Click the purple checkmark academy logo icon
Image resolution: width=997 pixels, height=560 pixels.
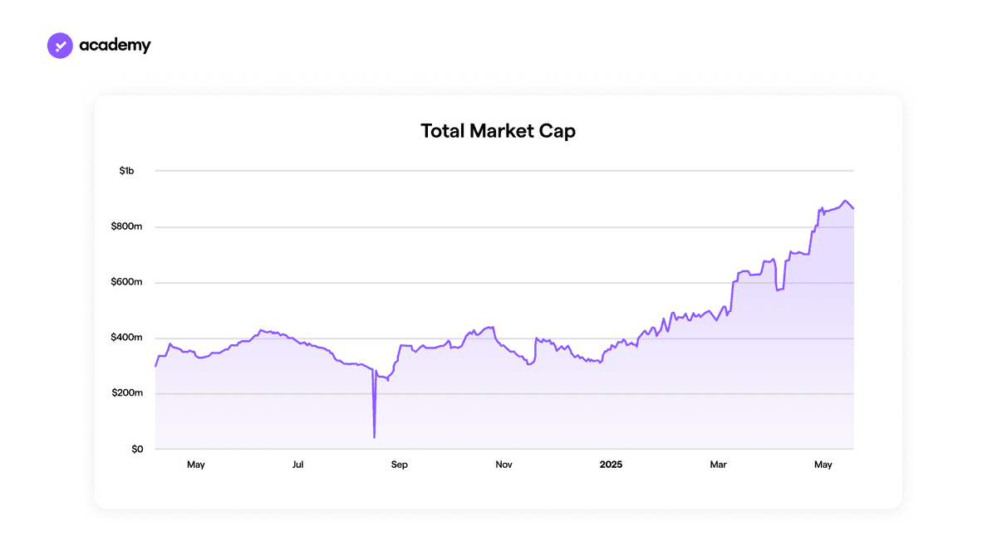click(x=61, y=45)
